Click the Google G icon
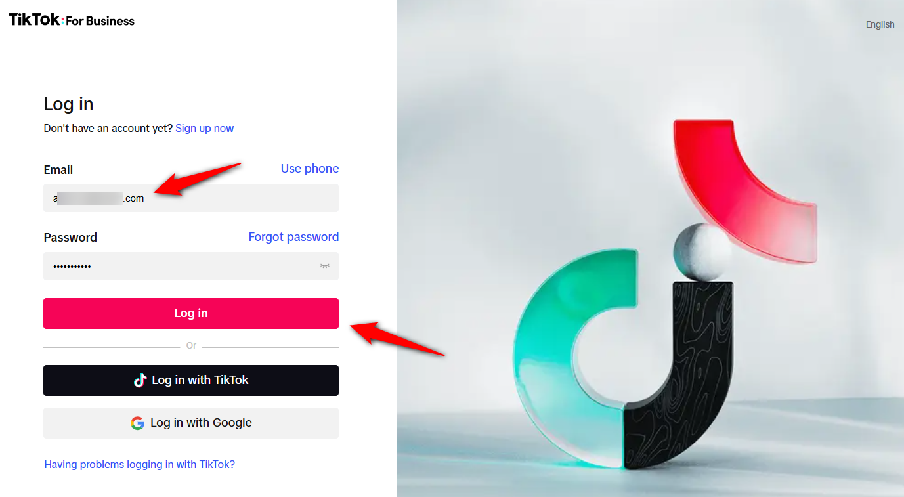Screen dimensions: 904x497 [x=137, y=423]
